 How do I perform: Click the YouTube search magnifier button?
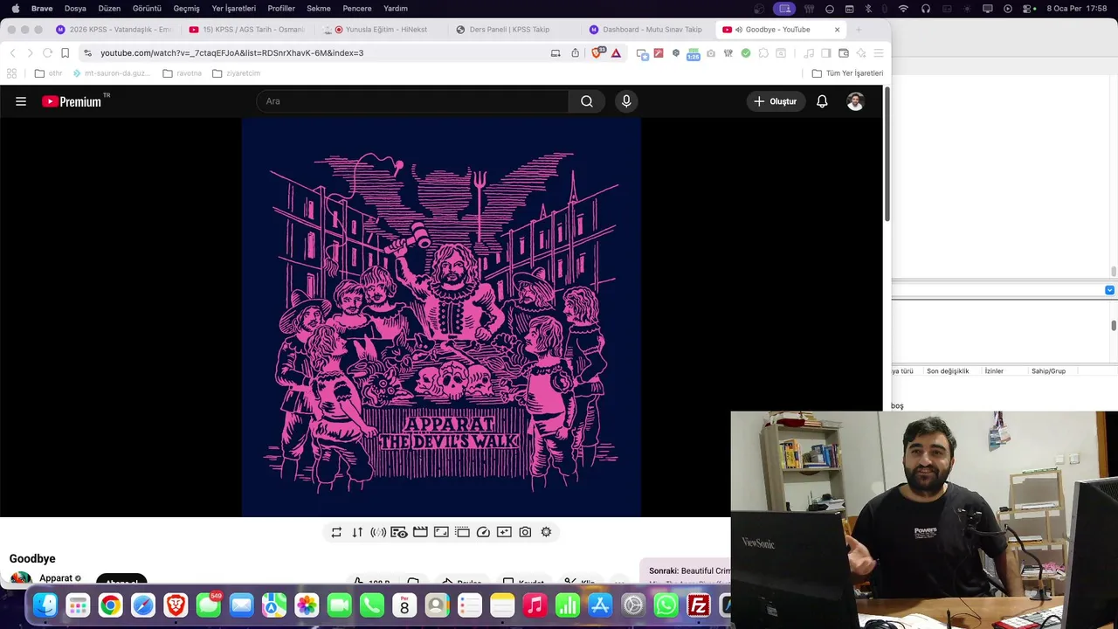(587, 101)
